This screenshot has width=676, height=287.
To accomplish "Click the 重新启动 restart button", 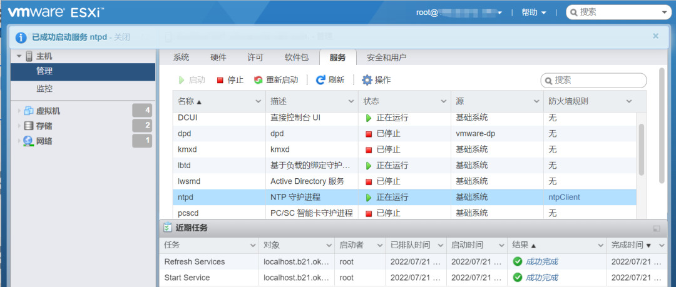I will click(x=276, y=80).
